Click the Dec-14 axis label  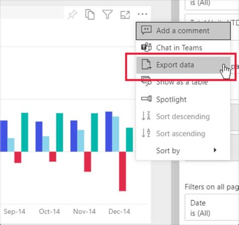click(x=119, y=212)
